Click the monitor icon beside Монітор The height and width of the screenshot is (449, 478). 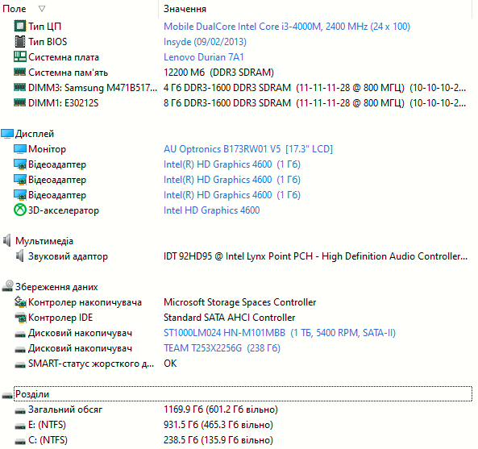point(20,149)
